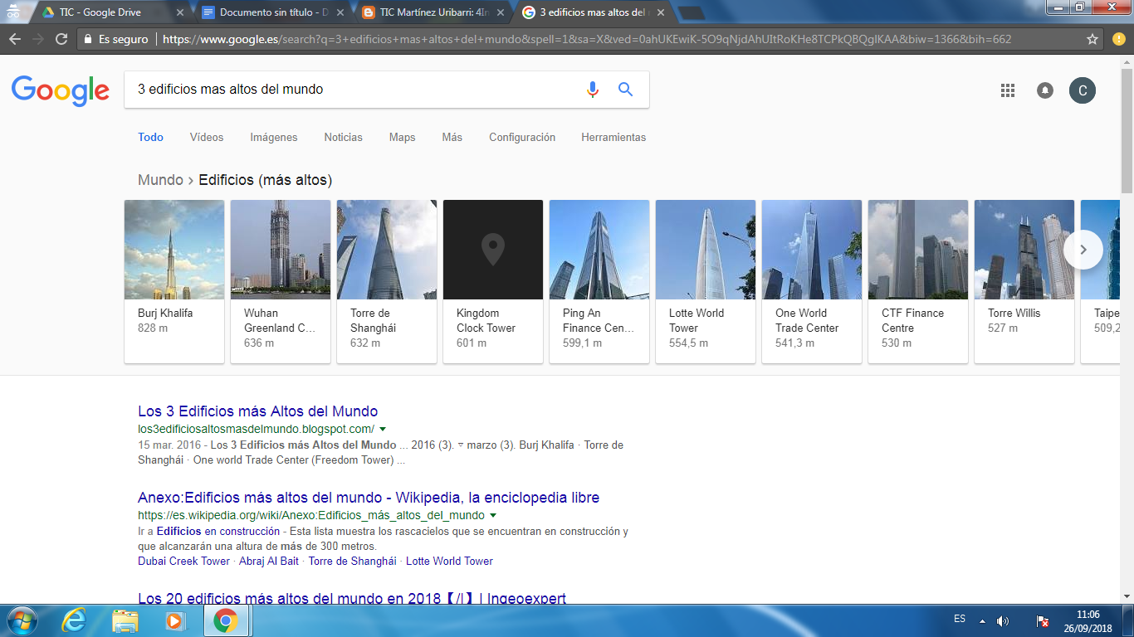This screenshot has width=1134, height=637.
Task: Open media player taskbar icon
Action: [174, 620]
